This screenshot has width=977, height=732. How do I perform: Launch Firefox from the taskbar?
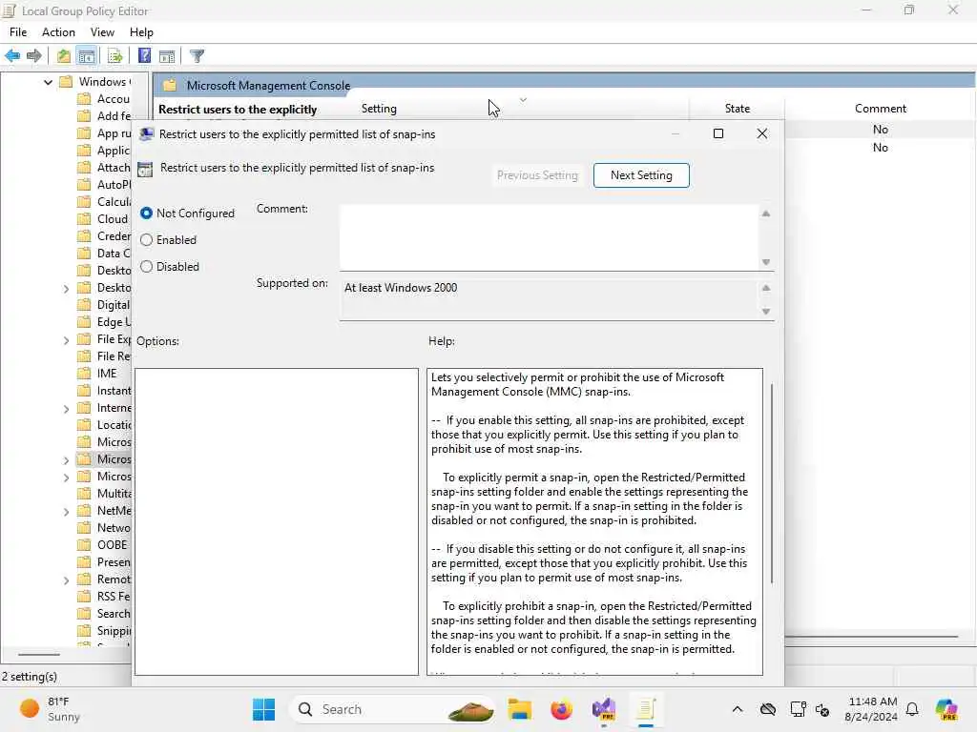coord(561,709)
